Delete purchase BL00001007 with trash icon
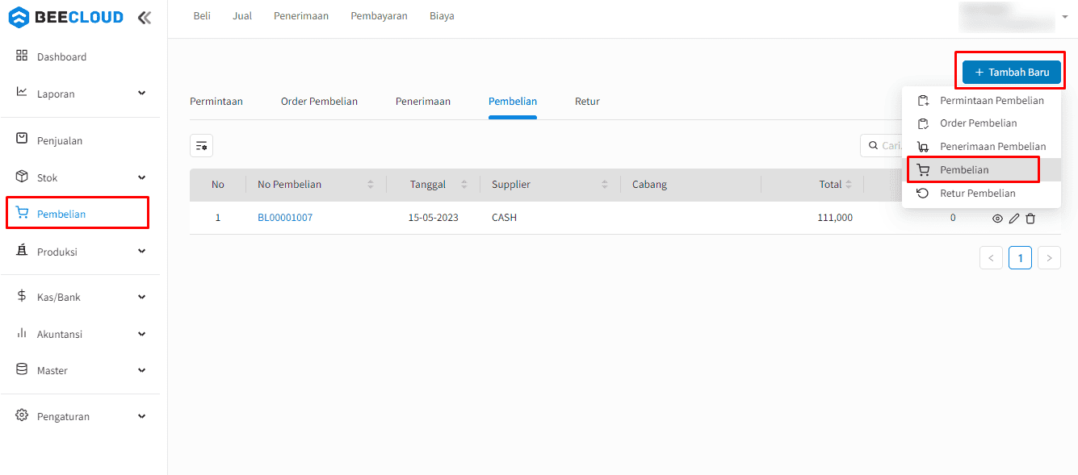The image size is (1078, 475). click(x=1030, y=219)
